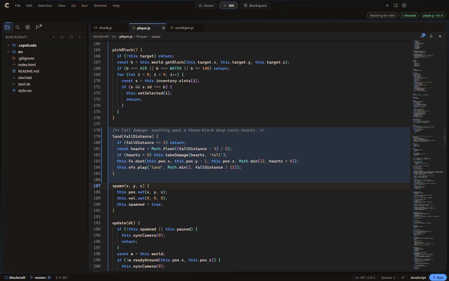This screenshot has width=449, height=281.
Task: Open the Selection menu
Action: click(45, 6)
